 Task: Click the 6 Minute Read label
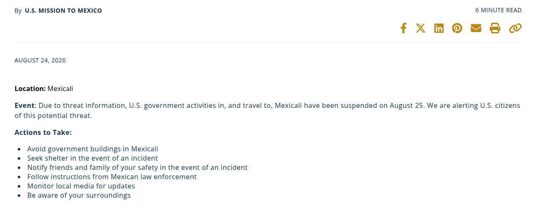pos(499,10)
